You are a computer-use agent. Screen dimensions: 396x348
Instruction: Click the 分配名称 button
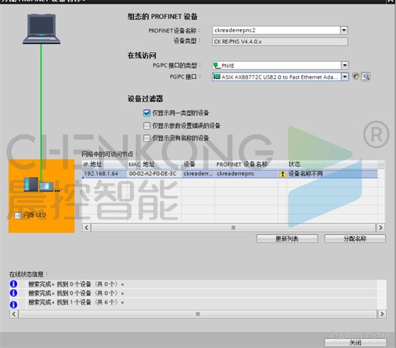pyautogui.click(x=355, y=238)
